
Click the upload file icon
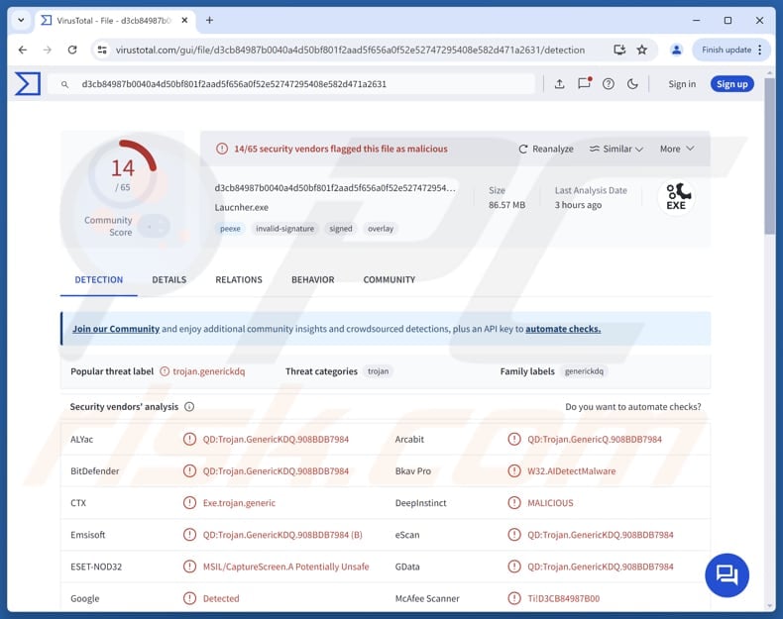click(559, 84)
